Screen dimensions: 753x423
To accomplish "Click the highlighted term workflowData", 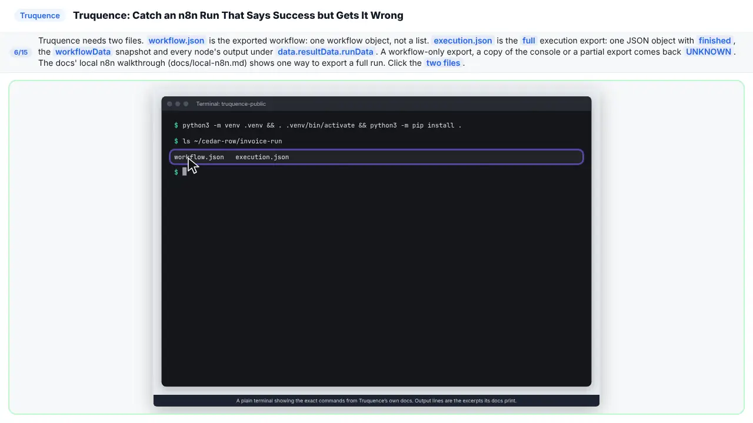I will [x=83, y=52].
